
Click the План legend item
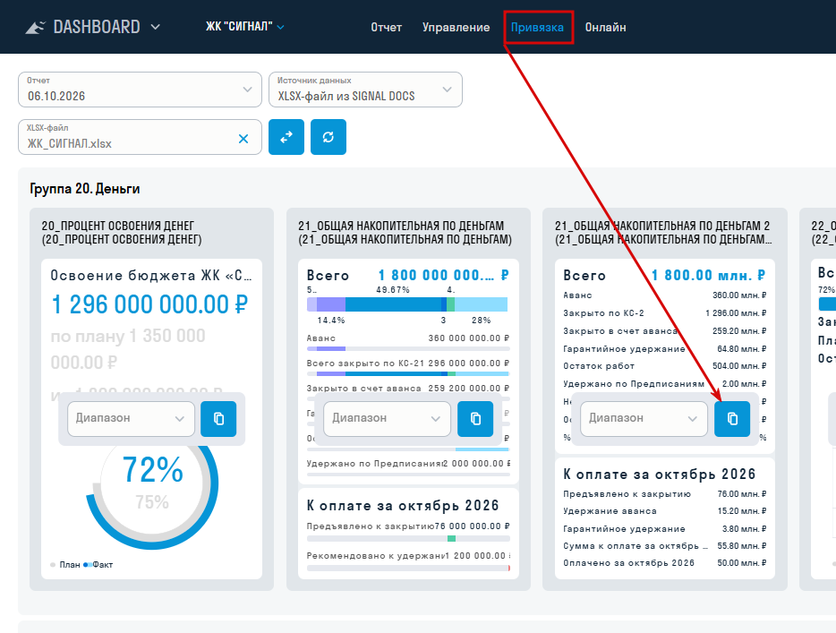(x=65, y=565)
